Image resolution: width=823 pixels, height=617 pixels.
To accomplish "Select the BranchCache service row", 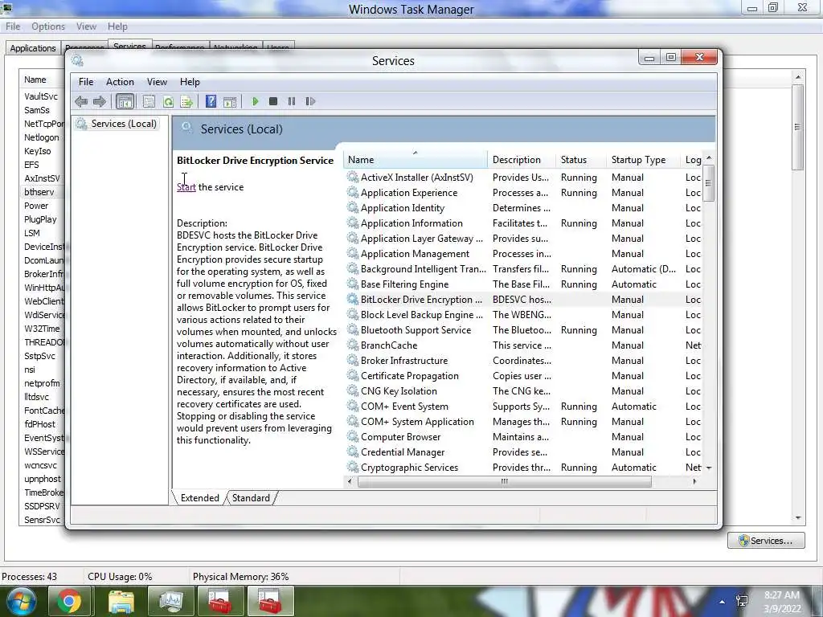I will click(522, 345).
